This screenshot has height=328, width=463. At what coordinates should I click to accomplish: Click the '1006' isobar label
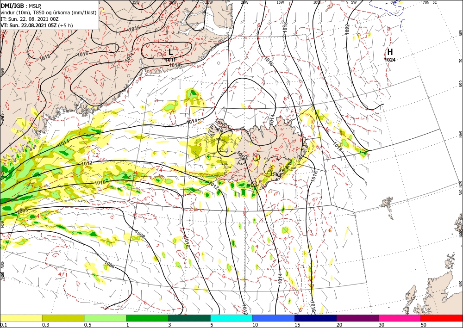coord(110,265)
